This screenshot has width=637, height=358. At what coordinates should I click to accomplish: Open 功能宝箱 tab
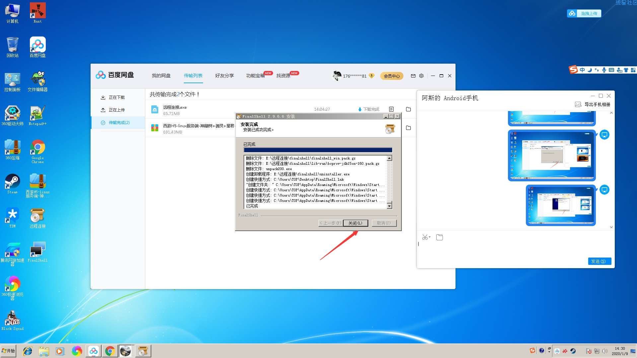[x=255, y=76]
